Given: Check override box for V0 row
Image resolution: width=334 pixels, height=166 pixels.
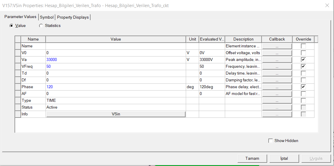Looking at the screenshot, I should coord(303,53).
